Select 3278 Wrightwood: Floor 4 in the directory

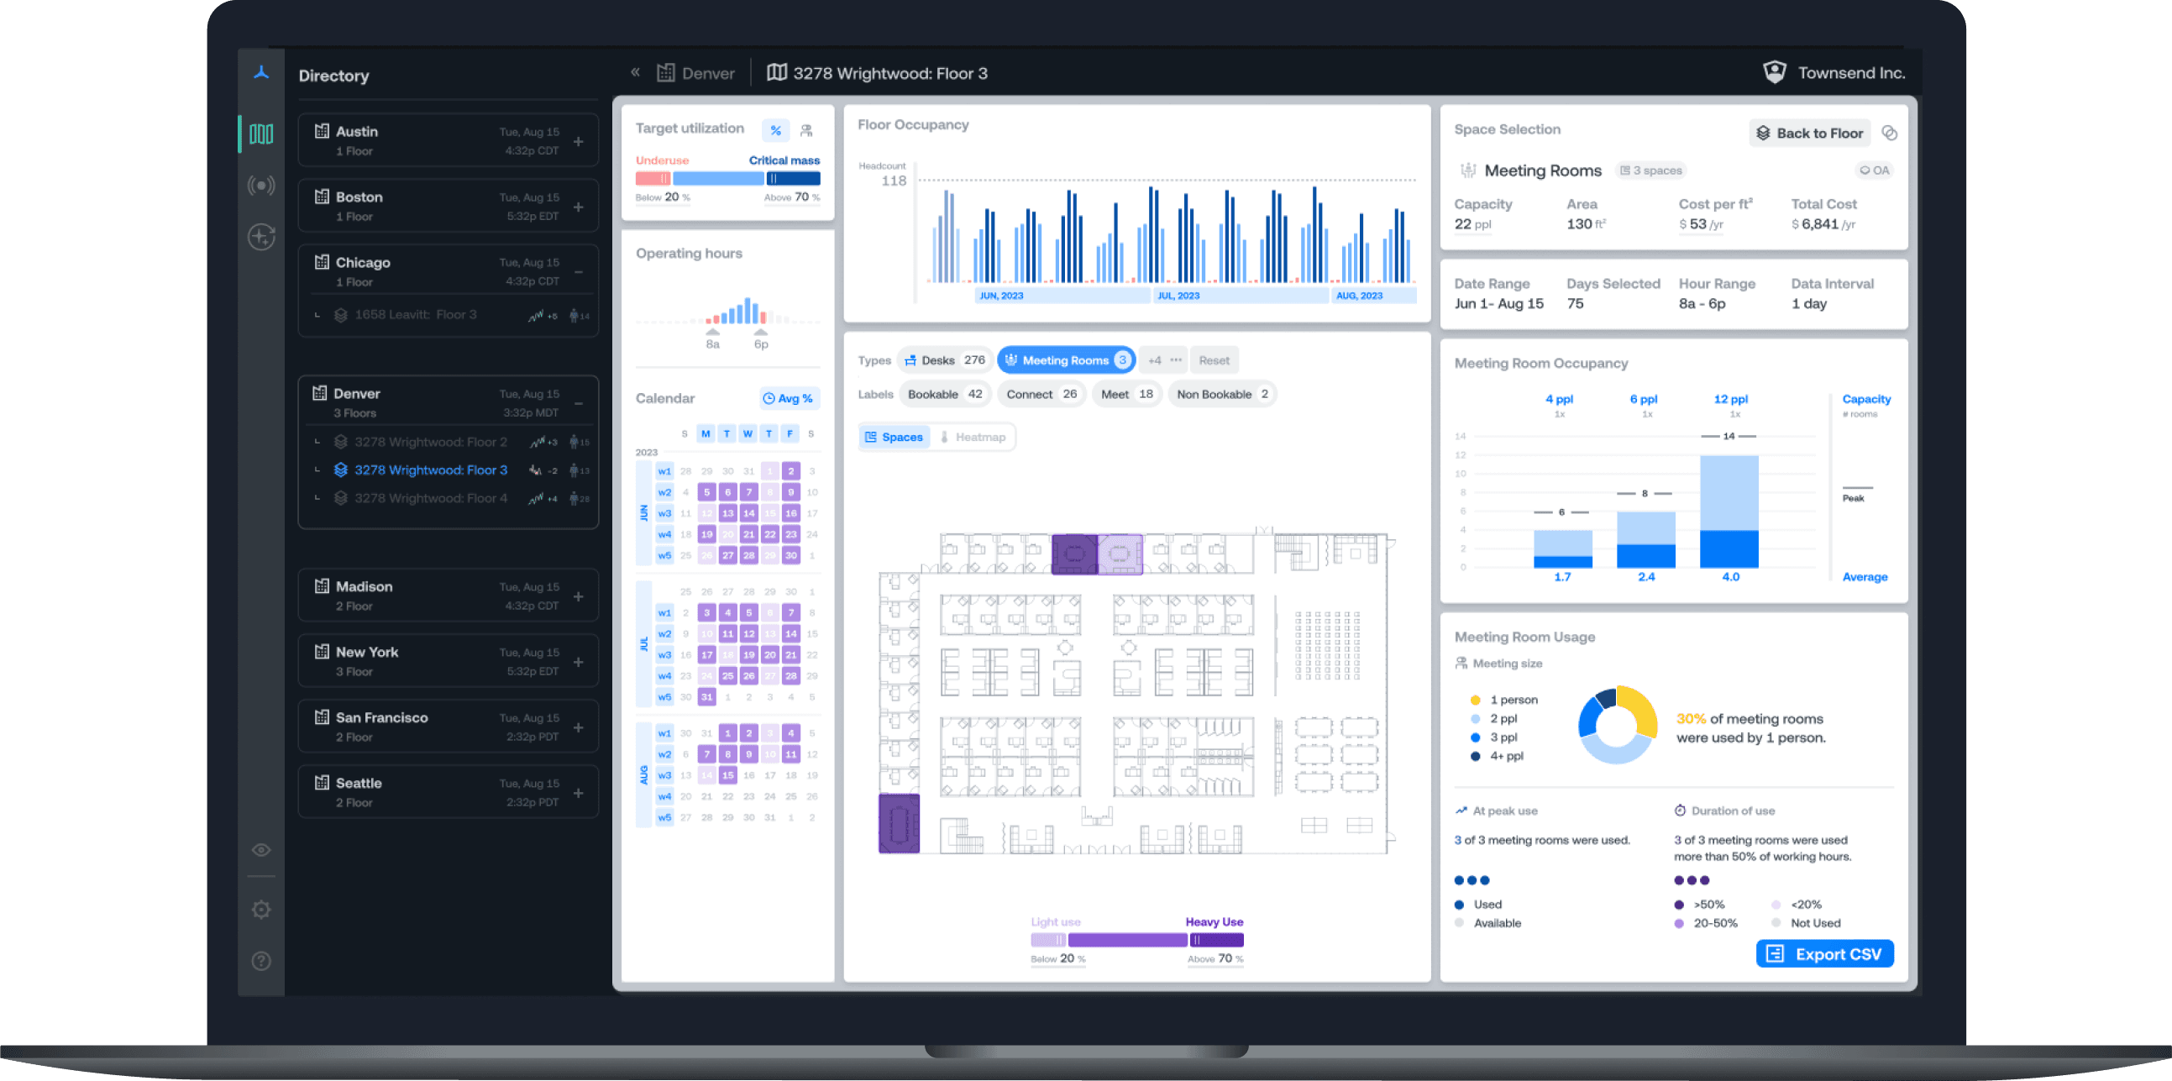point(431,498)
